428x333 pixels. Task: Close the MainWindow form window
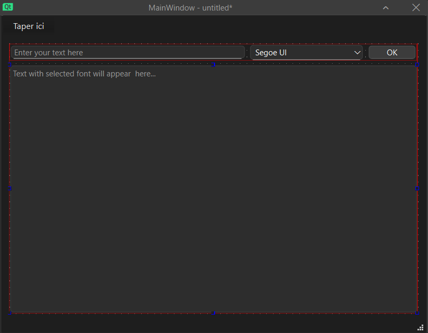(416, 8)
